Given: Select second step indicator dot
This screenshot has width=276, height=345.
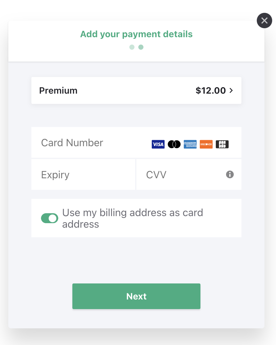Looking at the screenshot, I should [x=141, y=47].
